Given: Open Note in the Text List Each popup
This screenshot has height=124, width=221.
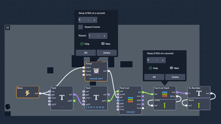Looking at the screenshot, I should [174, 68].
